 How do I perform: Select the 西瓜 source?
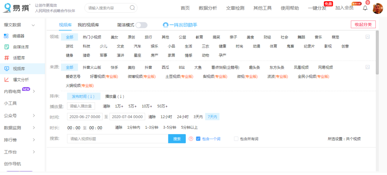tap(165, 67)
